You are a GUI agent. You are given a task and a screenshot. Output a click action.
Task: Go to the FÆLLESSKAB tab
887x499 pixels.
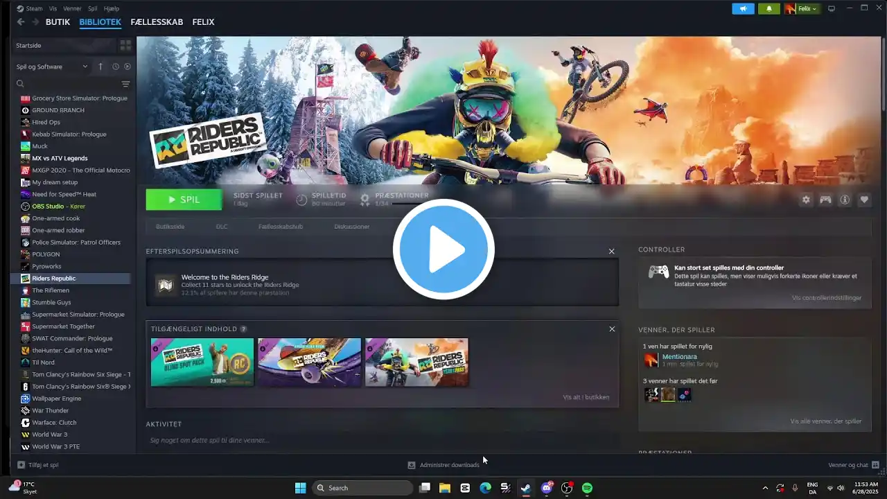(157, 22)
